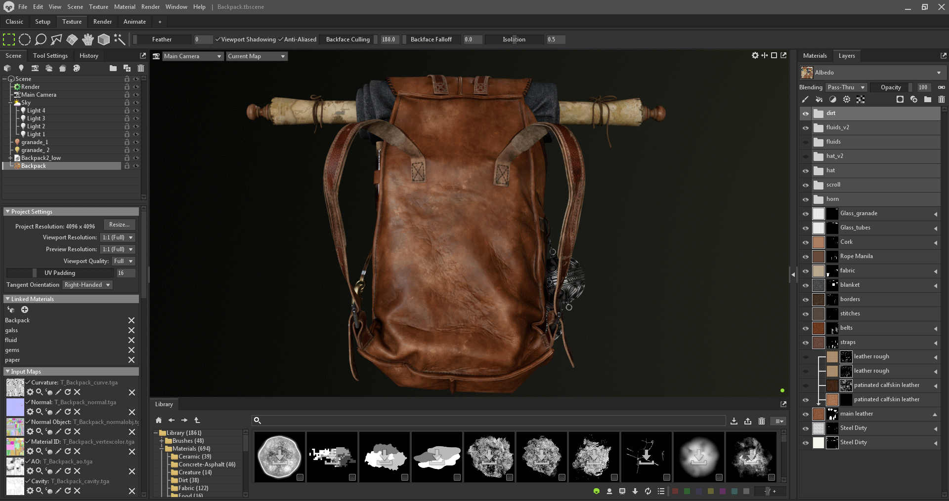This screenshot has height=501, width=949.
Task: Add a new paint layer with the brush icon
Action: 805,99
